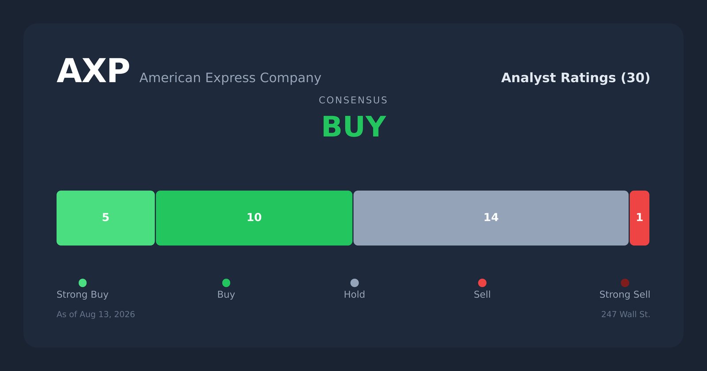Click the Sell legend dot
The height and width of the screenshot is (371, 707).
pos(482,283)
